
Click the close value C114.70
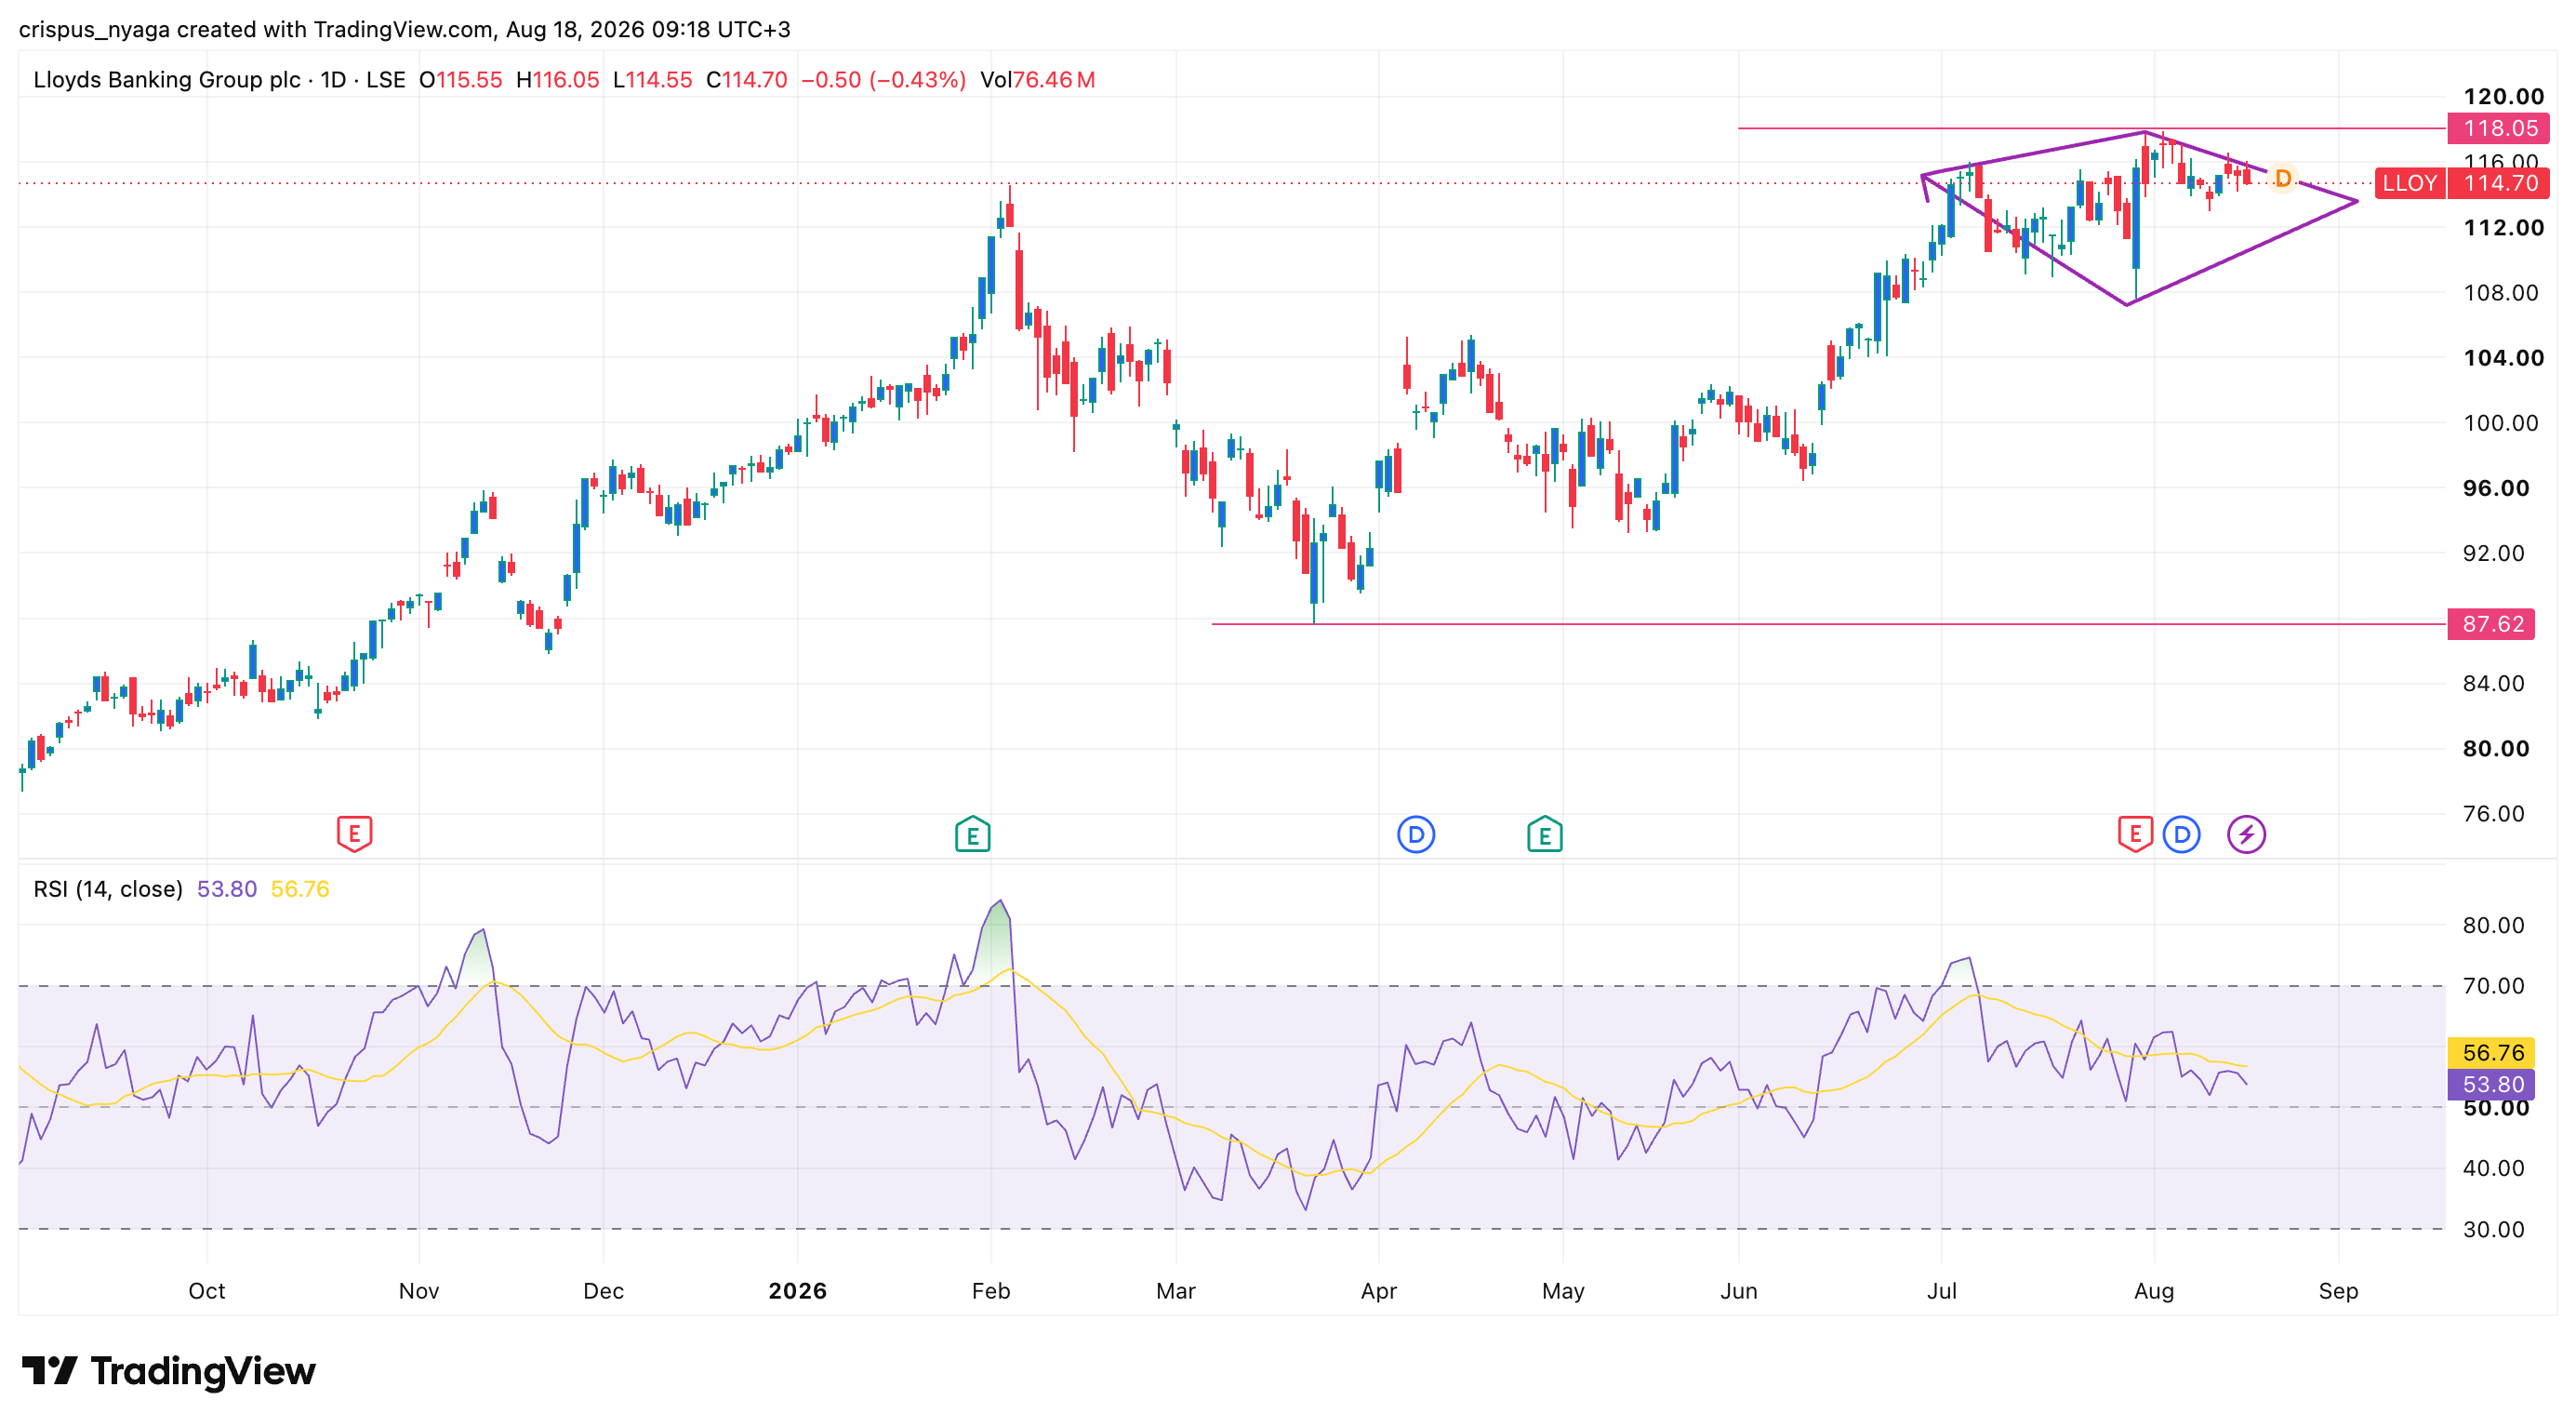[746, 80]
